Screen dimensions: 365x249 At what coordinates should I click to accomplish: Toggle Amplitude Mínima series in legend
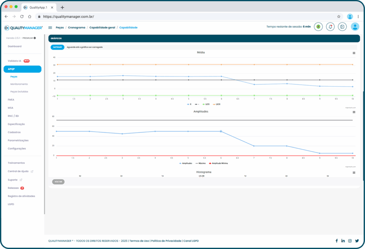click(x=218, y=163)
